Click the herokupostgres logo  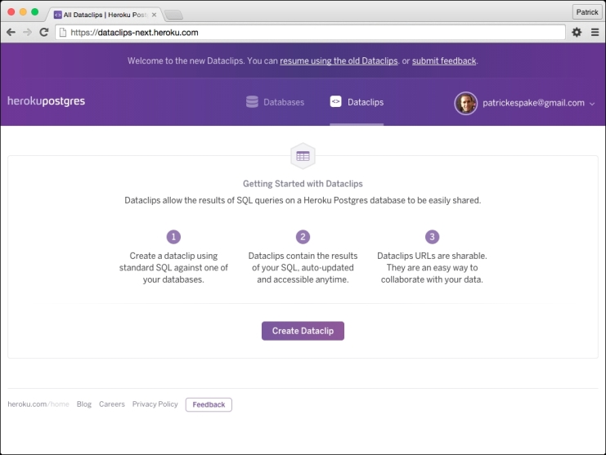(46, 101)
